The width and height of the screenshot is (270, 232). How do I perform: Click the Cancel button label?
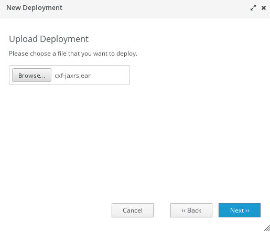click(x=133, y=210)
